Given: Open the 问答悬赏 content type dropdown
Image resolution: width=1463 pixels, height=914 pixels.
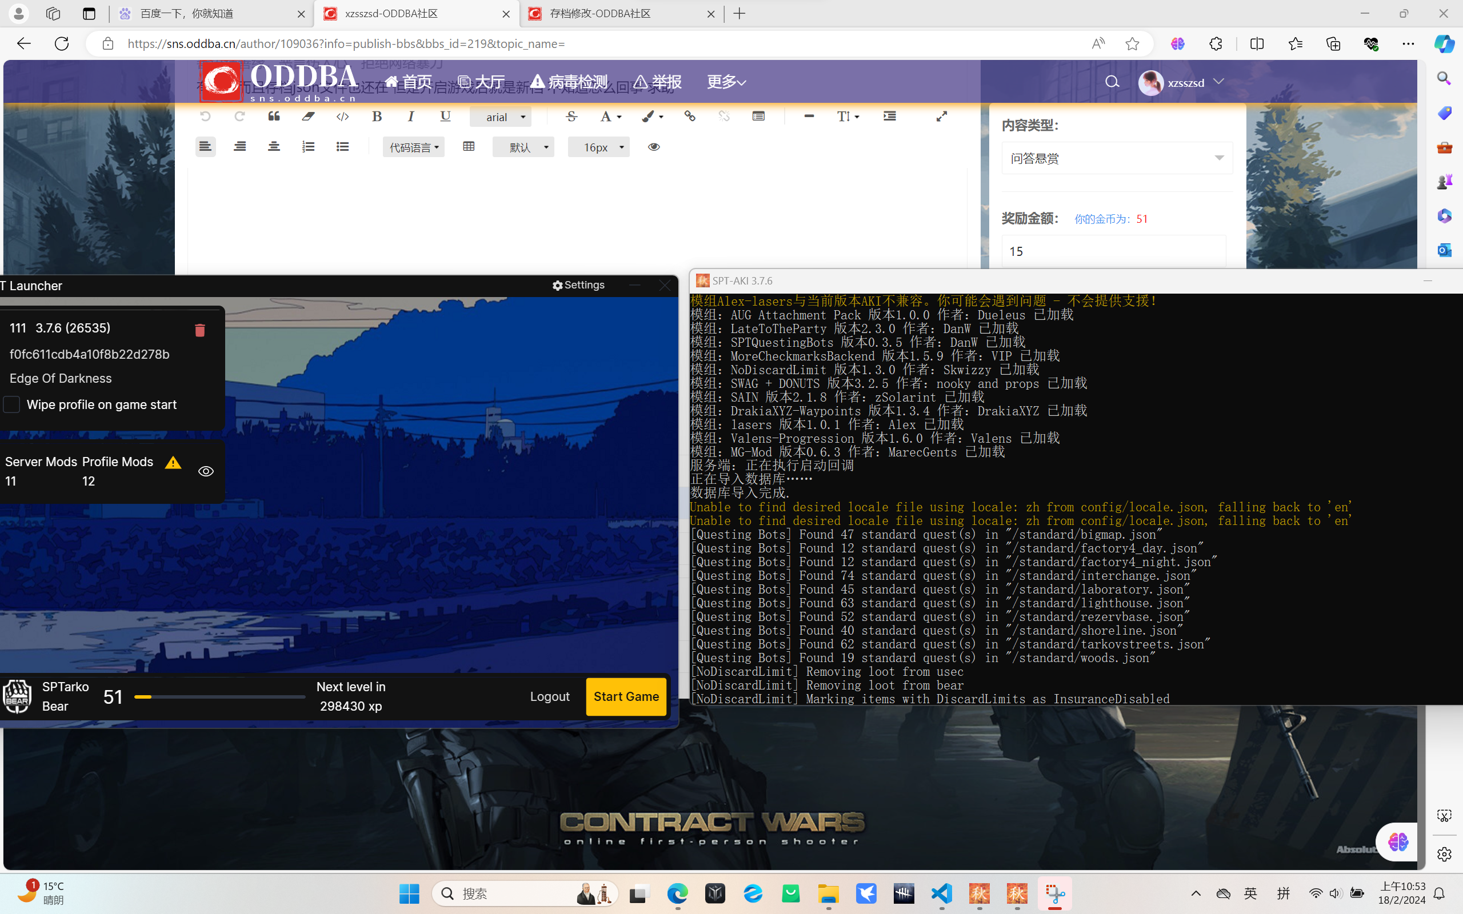Looking at the screenshot, I should pyautogui.click(x=1117, y=158).
